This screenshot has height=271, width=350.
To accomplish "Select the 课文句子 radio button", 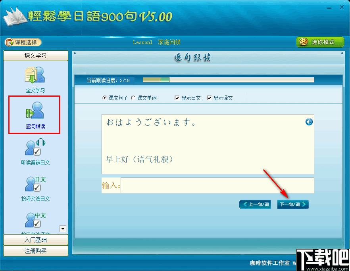I will 104,98.
